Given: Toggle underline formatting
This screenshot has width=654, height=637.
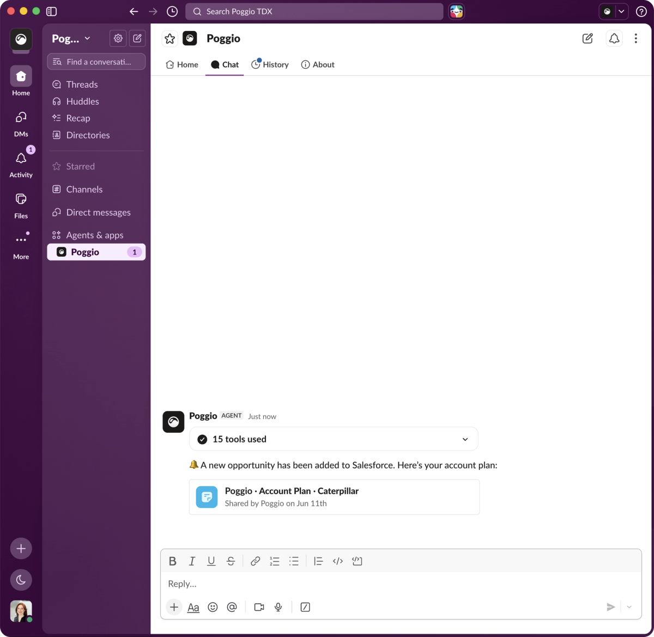Looking at the screenshot, I should coord(211,561).
